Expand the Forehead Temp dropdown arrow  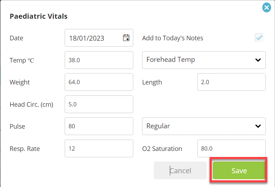pos(258,60)
